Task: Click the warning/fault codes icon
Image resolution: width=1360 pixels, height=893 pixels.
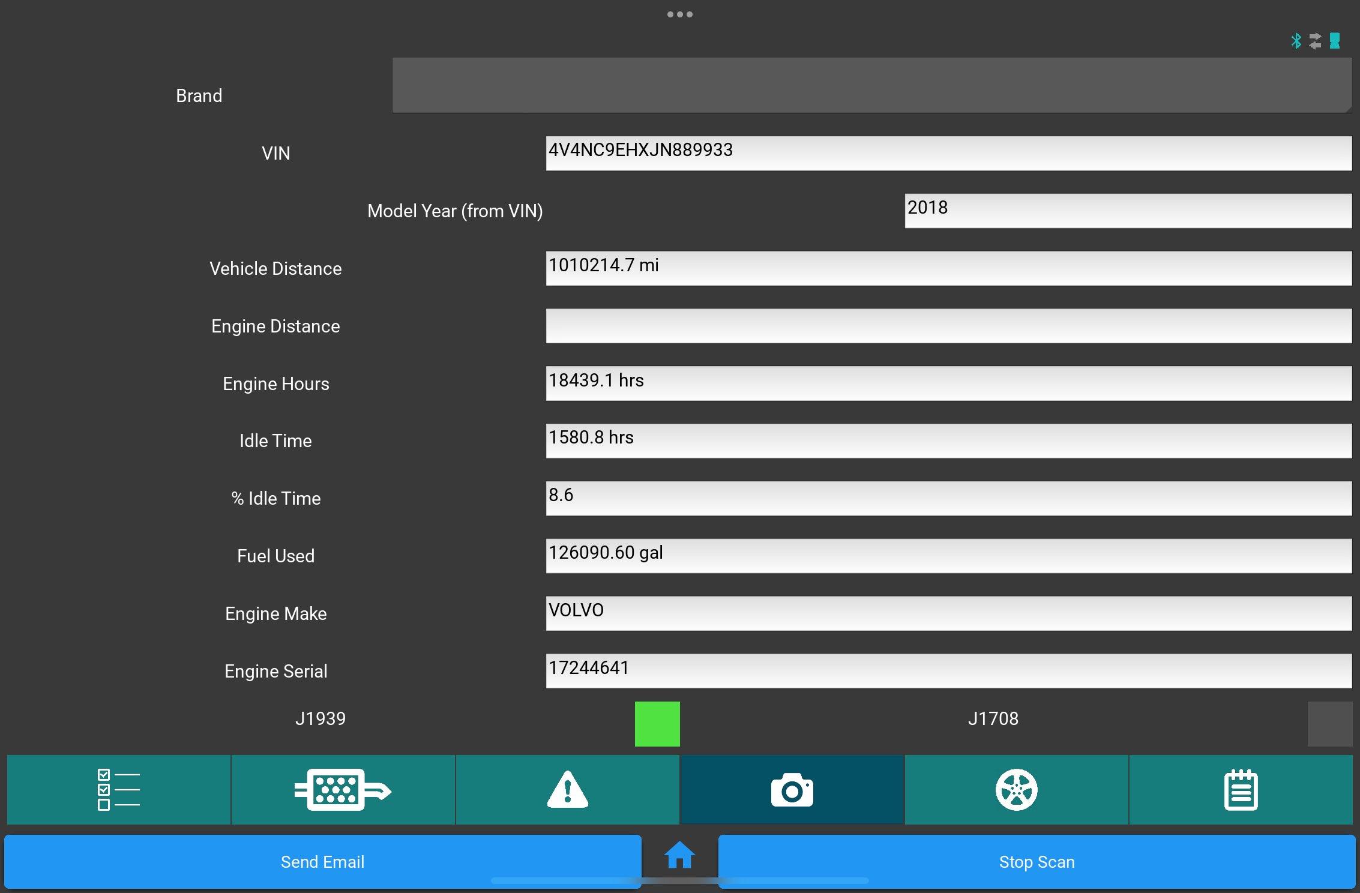Action: [x=567, y=787]
